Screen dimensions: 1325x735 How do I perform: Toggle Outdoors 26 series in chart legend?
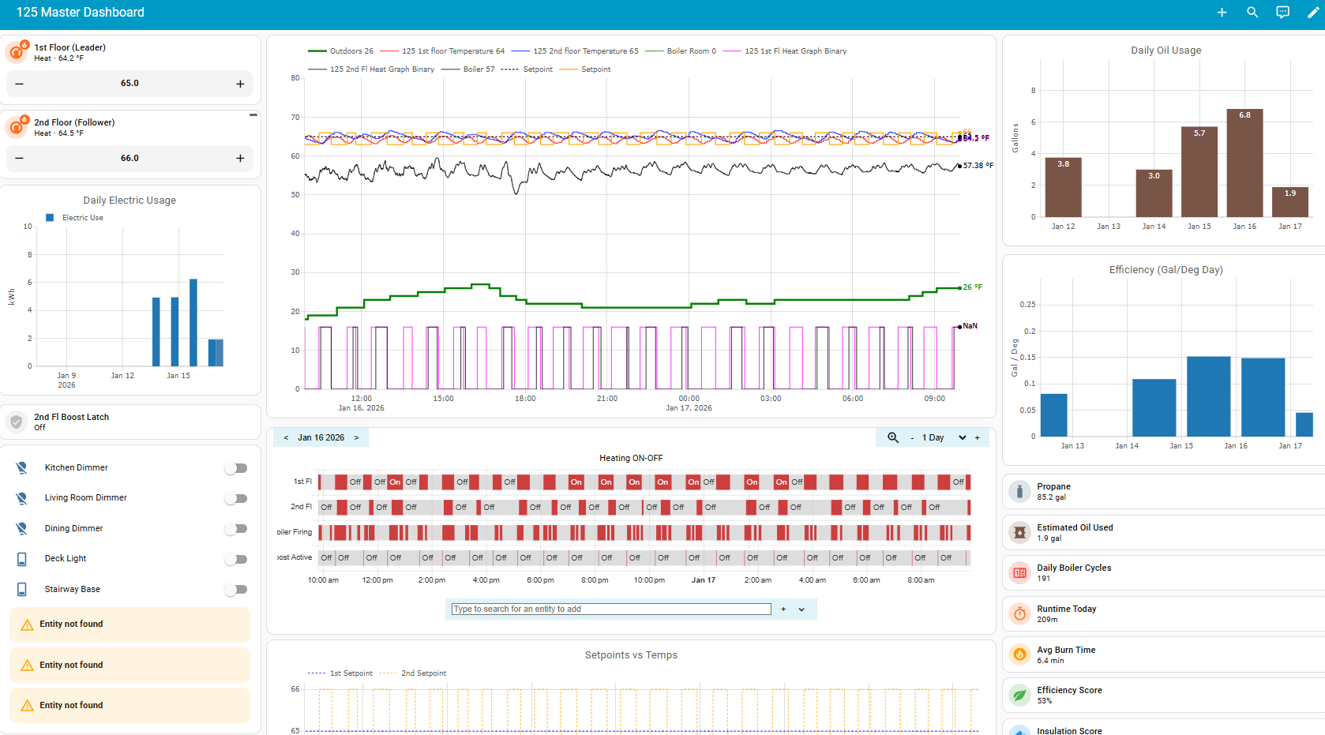click(x=340, y=51)
